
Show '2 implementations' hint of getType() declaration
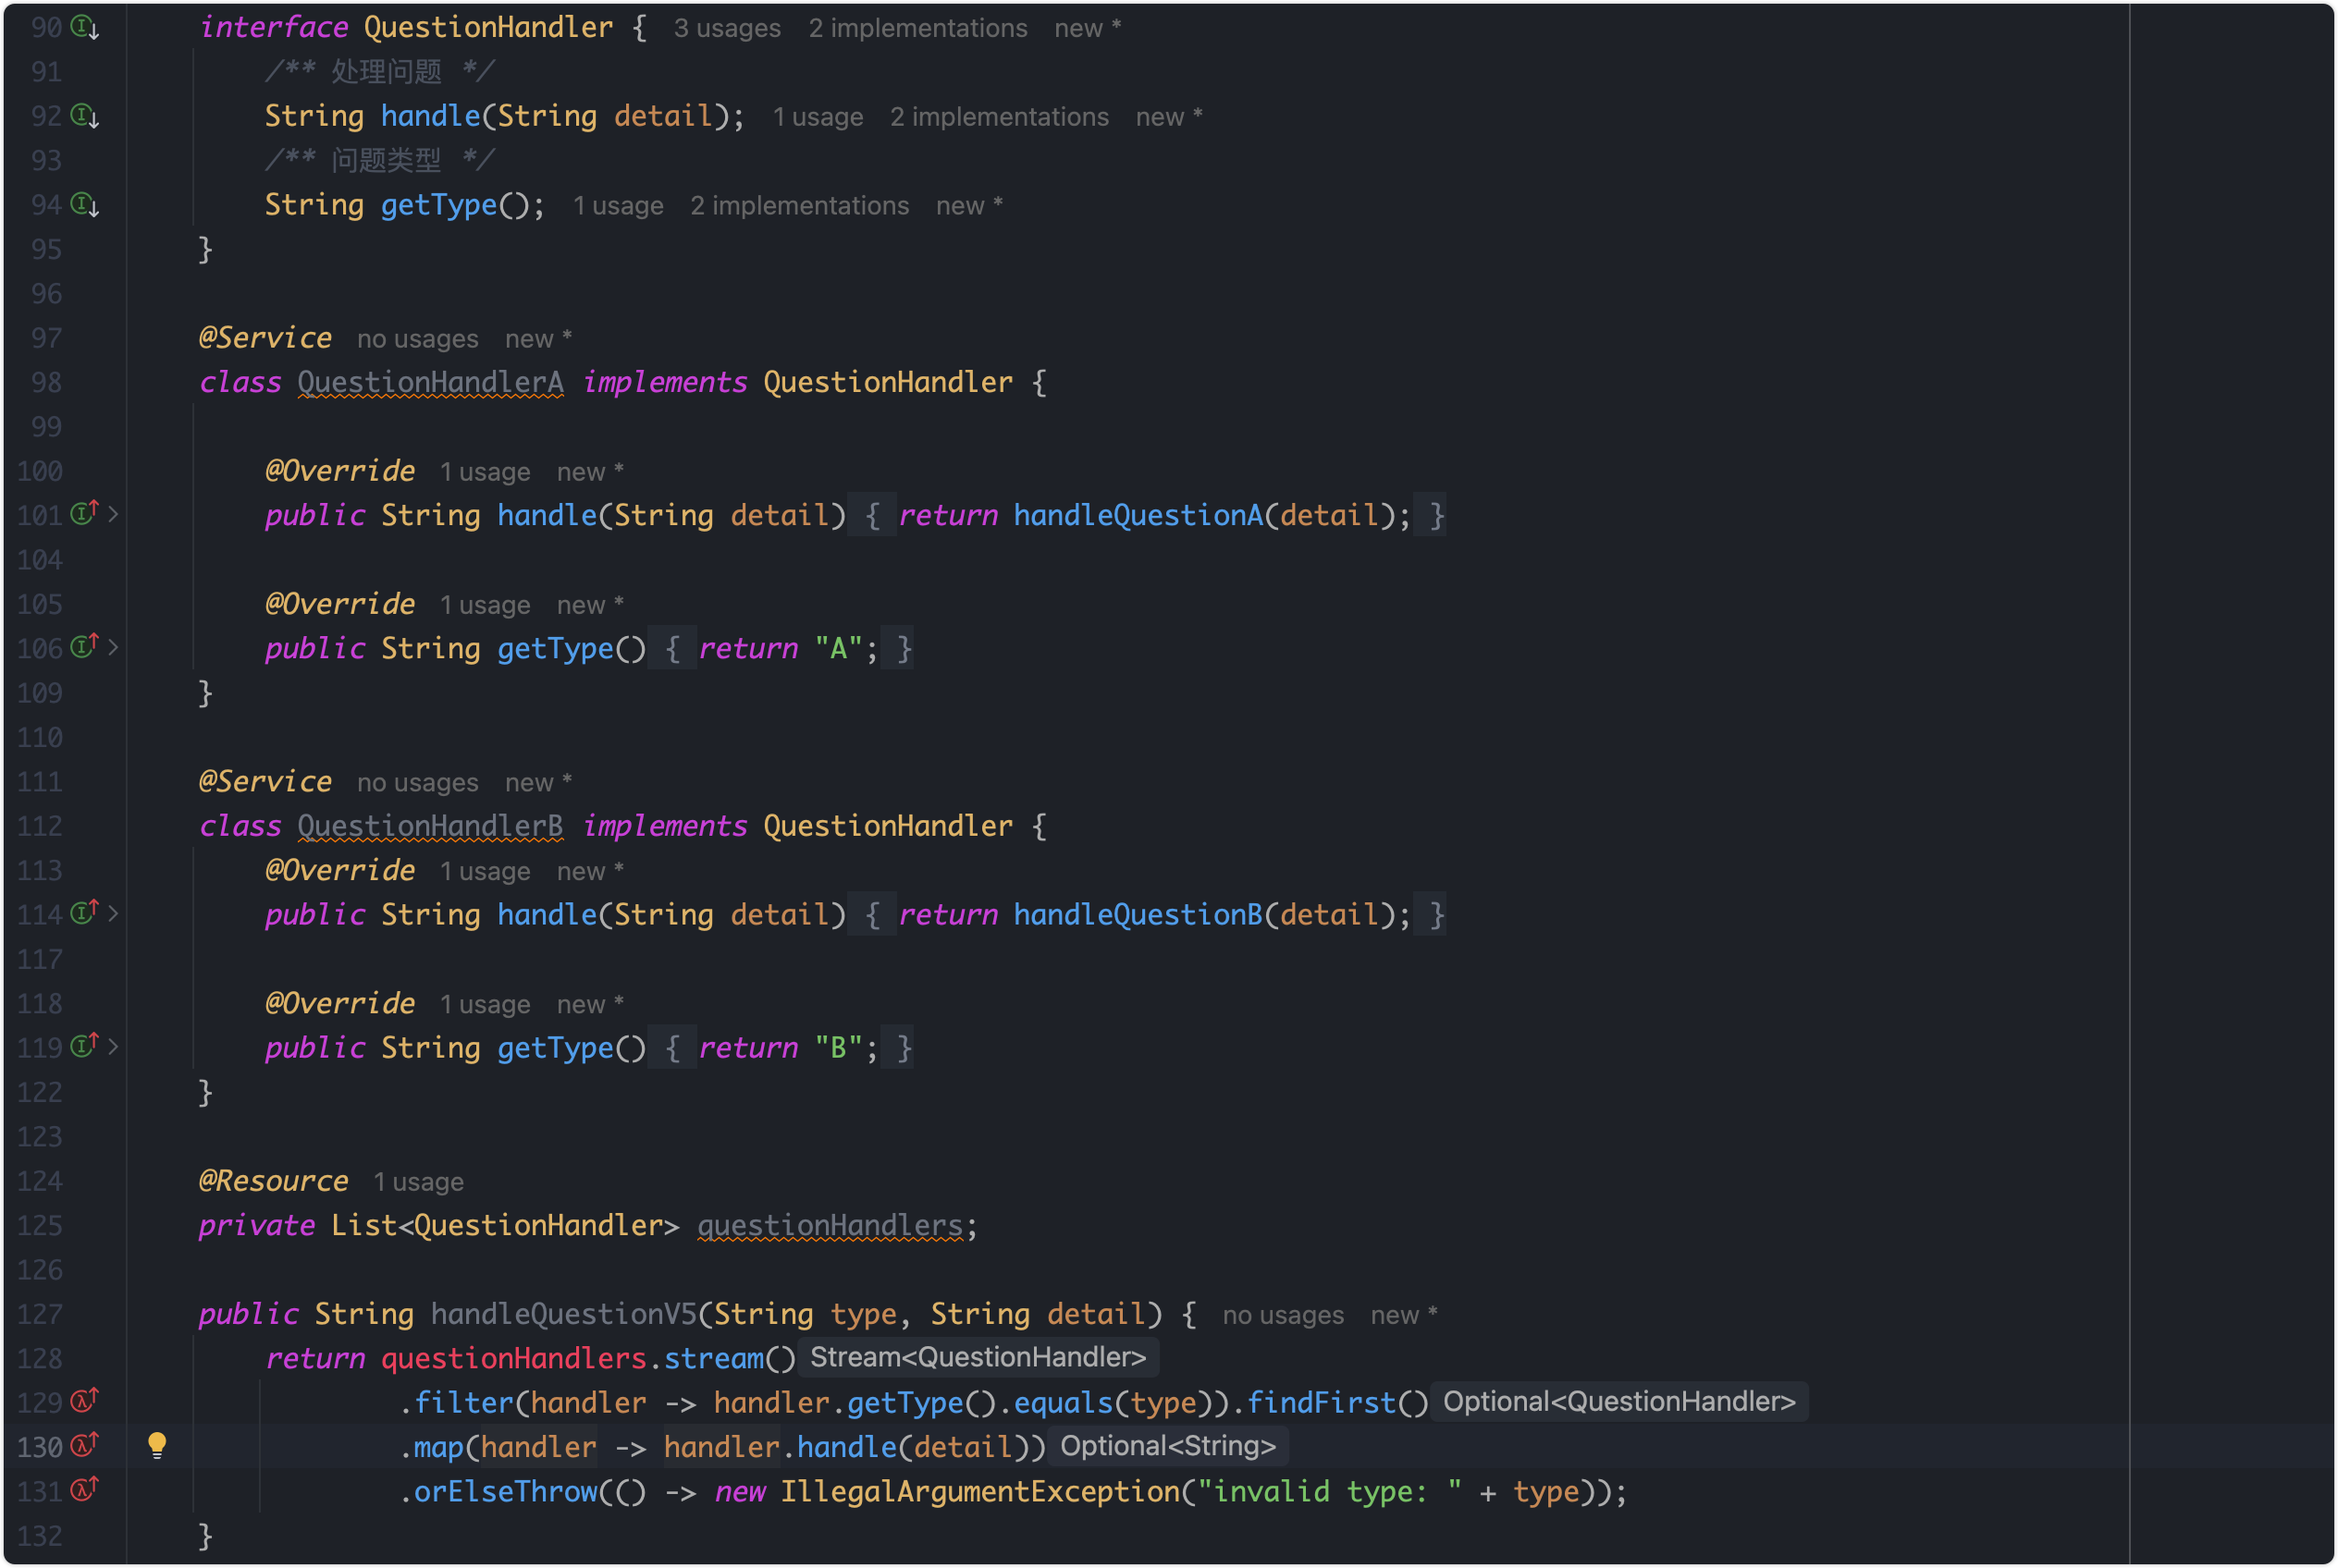click(x=799, y=206)
